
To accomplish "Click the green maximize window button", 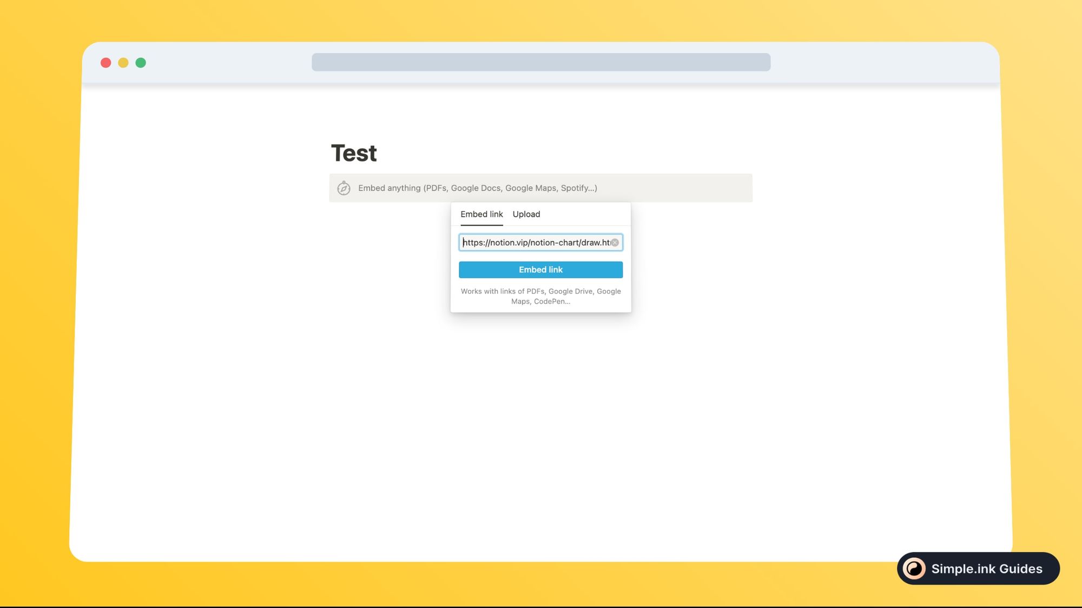I will pyautogui.click(x=141, y=63).
